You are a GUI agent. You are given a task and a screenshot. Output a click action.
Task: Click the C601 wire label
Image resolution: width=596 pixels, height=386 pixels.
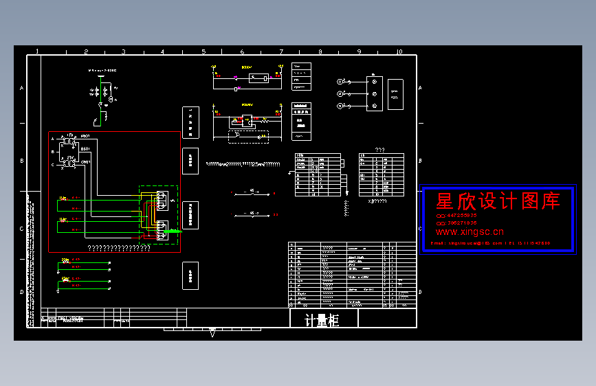[85, 162]
